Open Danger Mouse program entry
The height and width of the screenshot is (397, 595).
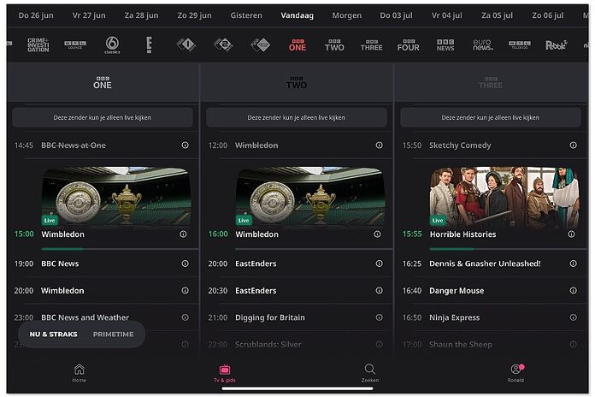coord(491,290)
